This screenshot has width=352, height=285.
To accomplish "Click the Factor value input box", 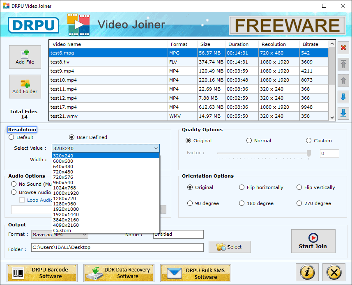I will pos(329,153).
